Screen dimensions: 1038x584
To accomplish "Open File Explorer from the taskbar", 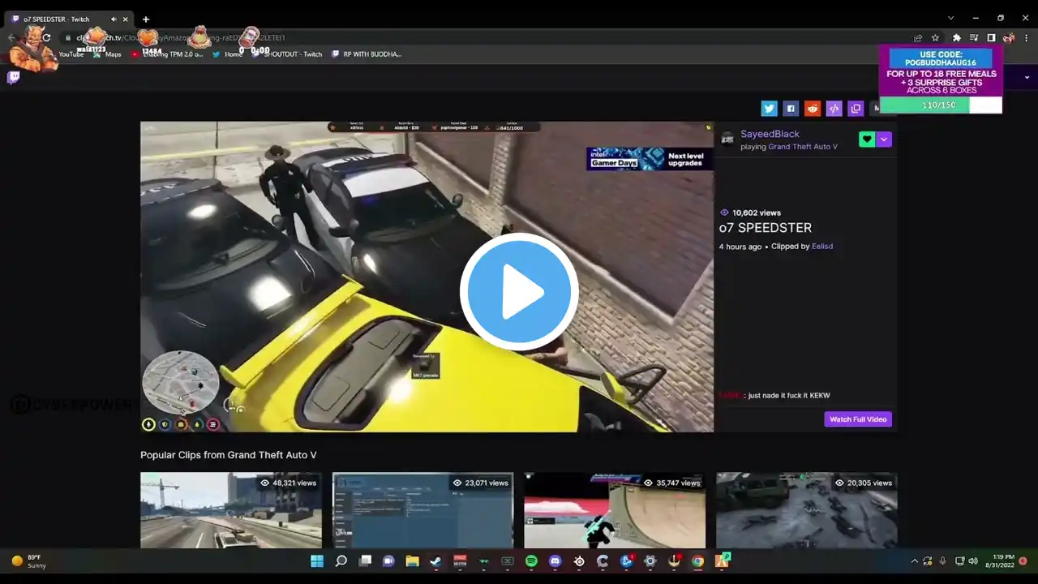I will 412,560.
